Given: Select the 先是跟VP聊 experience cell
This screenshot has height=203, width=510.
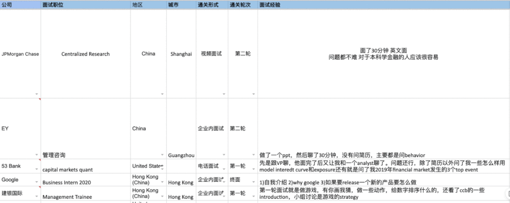Looking at the screenshot, I should click(x=384, y=166).
